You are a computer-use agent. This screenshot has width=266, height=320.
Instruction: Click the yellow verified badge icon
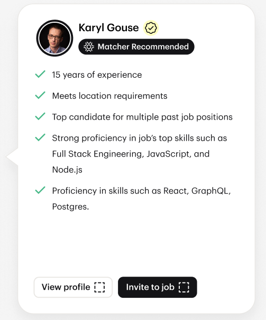pyautogui.click(x=151, y=28)
